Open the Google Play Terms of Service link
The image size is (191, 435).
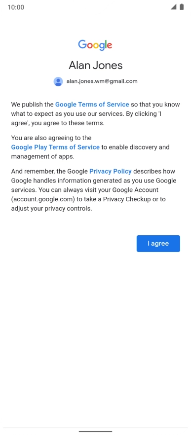55,147
